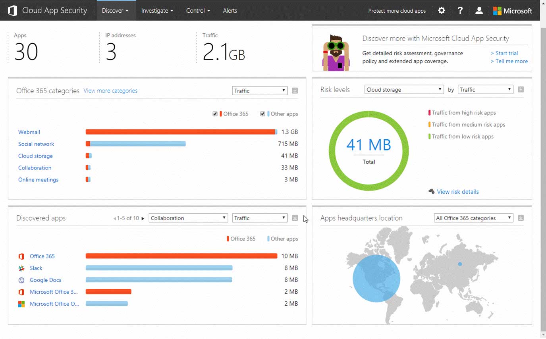Open the user account icon
The image size is (546, 339).
pos(479,11)
